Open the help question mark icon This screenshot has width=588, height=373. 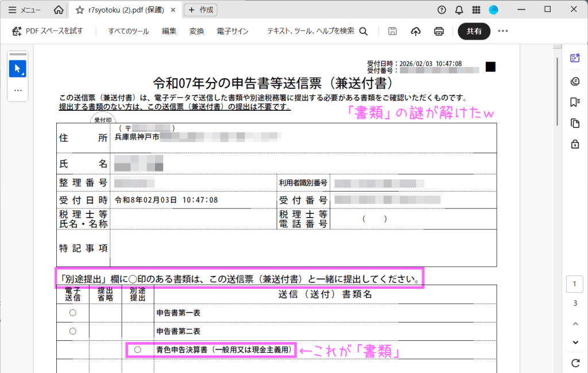pos(442,10)
